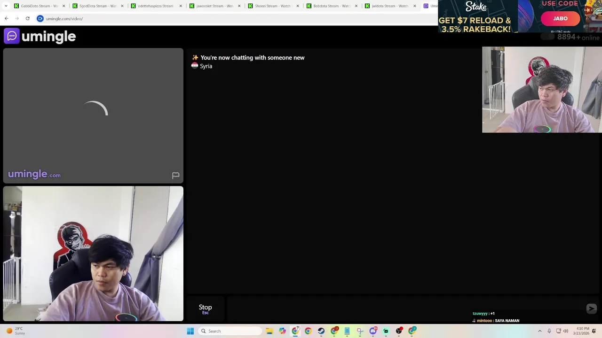Image resolution: width=602 pixels, height=338 pixels.
Task: Switch to the Bobdota Stream tab
Action: [x=332, y=6]
